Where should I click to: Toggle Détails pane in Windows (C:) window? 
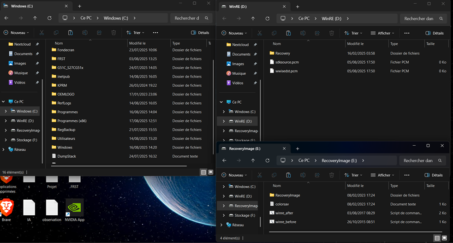click(x=200, y=33)
